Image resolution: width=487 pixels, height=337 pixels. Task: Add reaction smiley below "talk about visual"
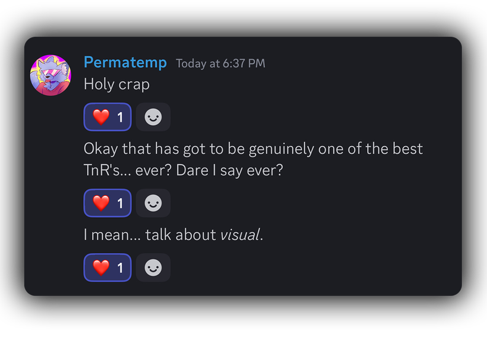tap(153, 268)
